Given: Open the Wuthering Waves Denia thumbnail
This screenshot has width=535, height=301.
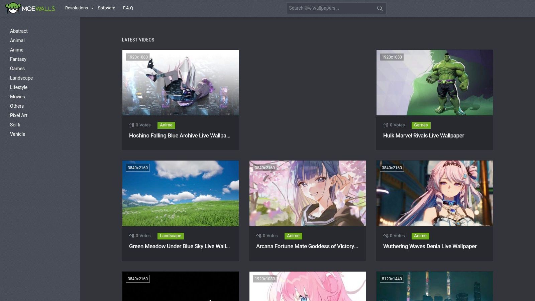Looking at the screenshot, I should [x=435, y=193].
